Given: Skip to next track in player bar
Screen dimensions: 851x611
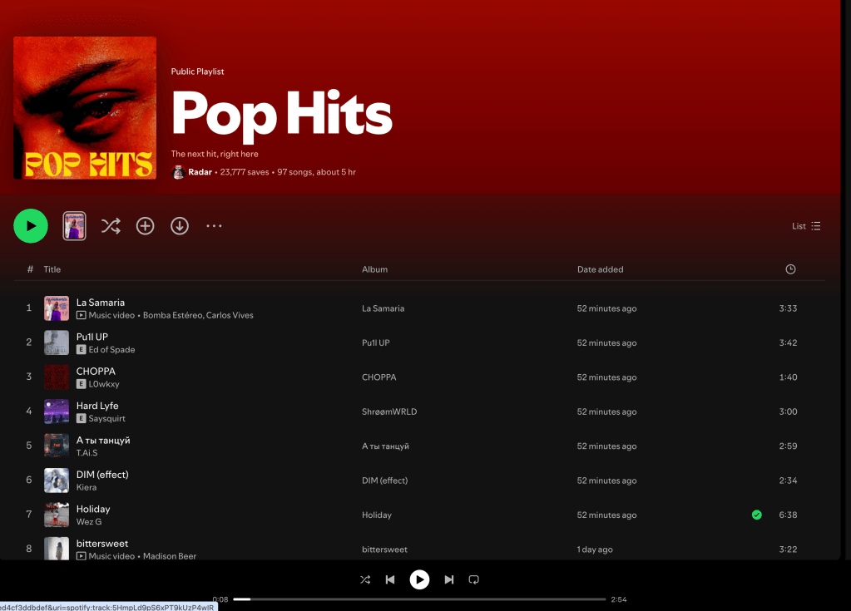Looking at the screenshot, I should 449,579.
